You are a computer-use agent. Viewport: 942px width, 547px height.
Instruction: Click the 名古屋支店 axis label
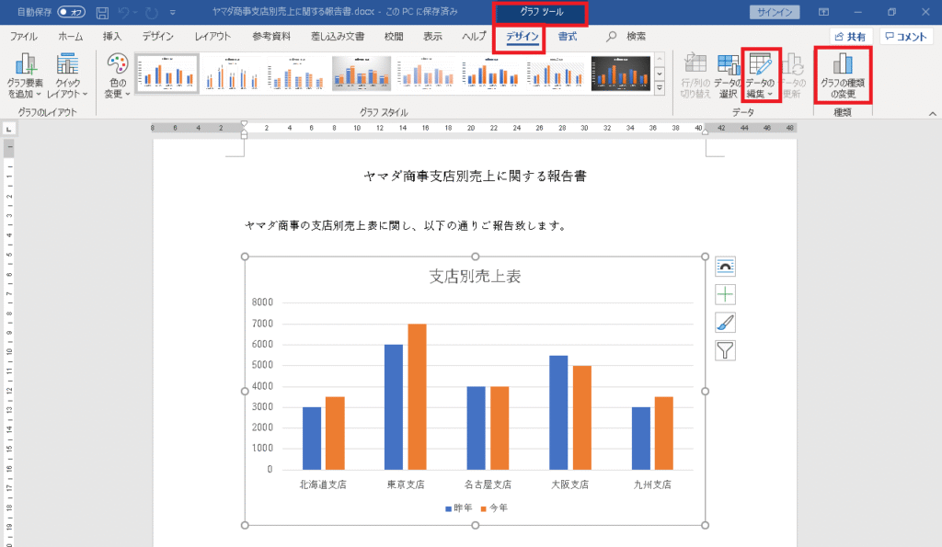(488, 484)
